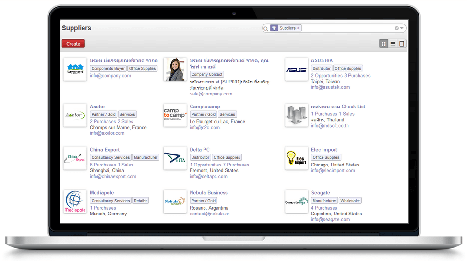Open Camptocamp supplier name link
This screenshot has height=261, width=467.
pyautogui.click(x=205, y=107)
